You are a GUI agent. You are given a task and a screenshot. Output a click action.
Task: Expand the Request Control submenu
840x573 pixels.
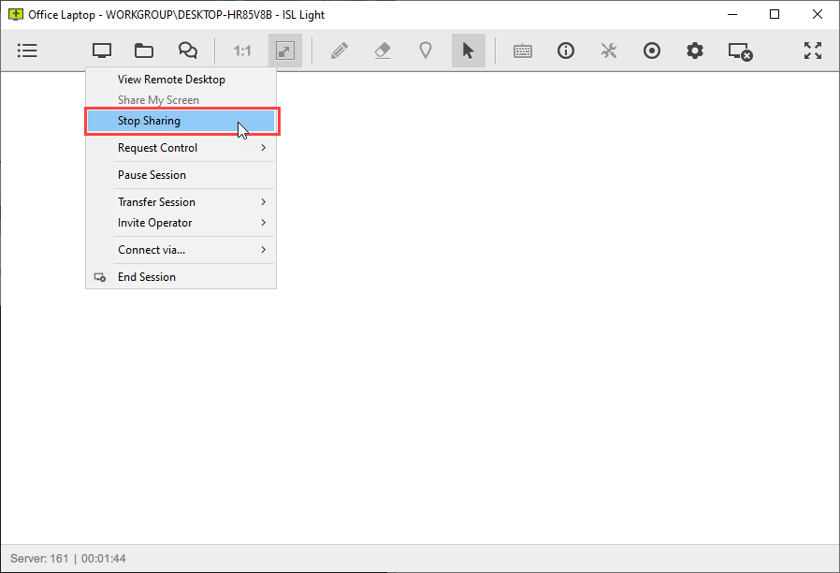(x=181, y=148)
